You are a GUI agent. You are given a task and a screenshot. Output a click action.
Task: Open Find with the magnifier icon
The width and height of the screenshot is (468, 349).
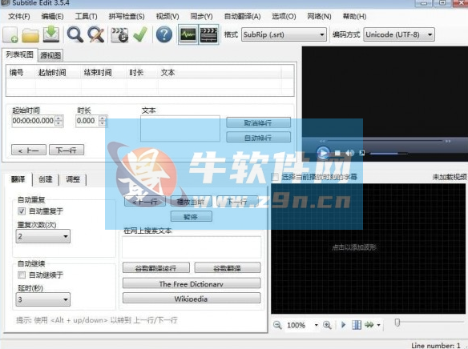[75, 34]
